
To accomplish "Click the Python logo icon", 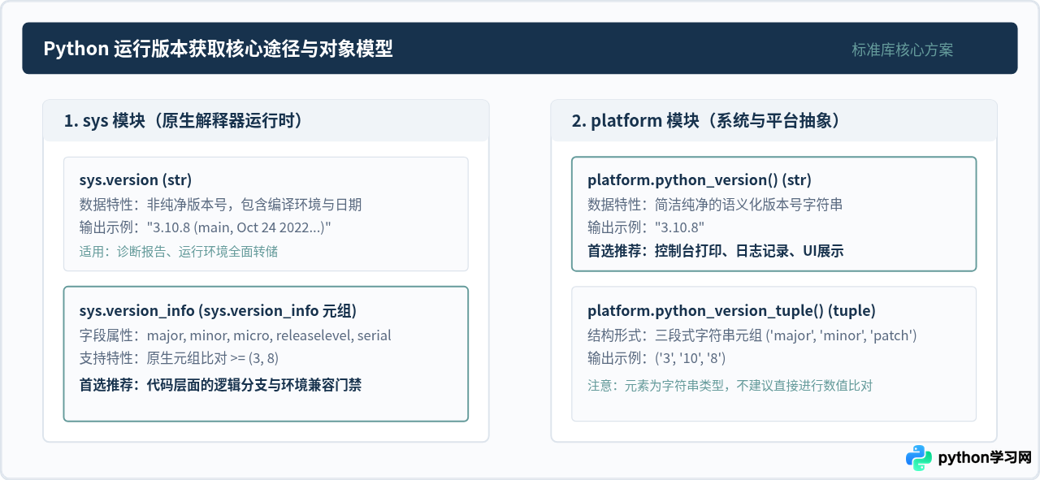I will (x=919, y=458).
